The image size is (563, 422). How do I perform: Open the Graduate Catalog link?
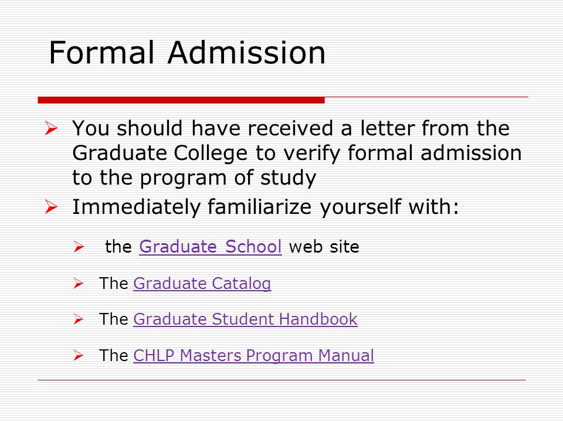[202, 284]
